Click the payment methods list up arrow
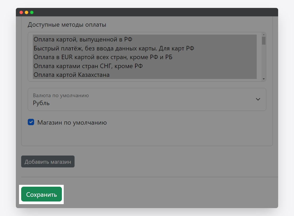294x216 pixels. (x=263, y=34)
